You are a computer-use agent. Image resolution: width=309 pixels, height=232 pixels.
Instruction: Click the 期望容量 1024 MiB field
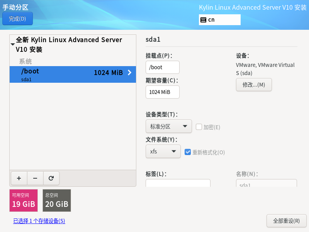163,92
